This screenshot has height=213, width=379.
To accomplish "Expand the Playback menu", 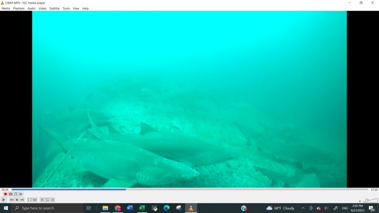I will [19, 8].
